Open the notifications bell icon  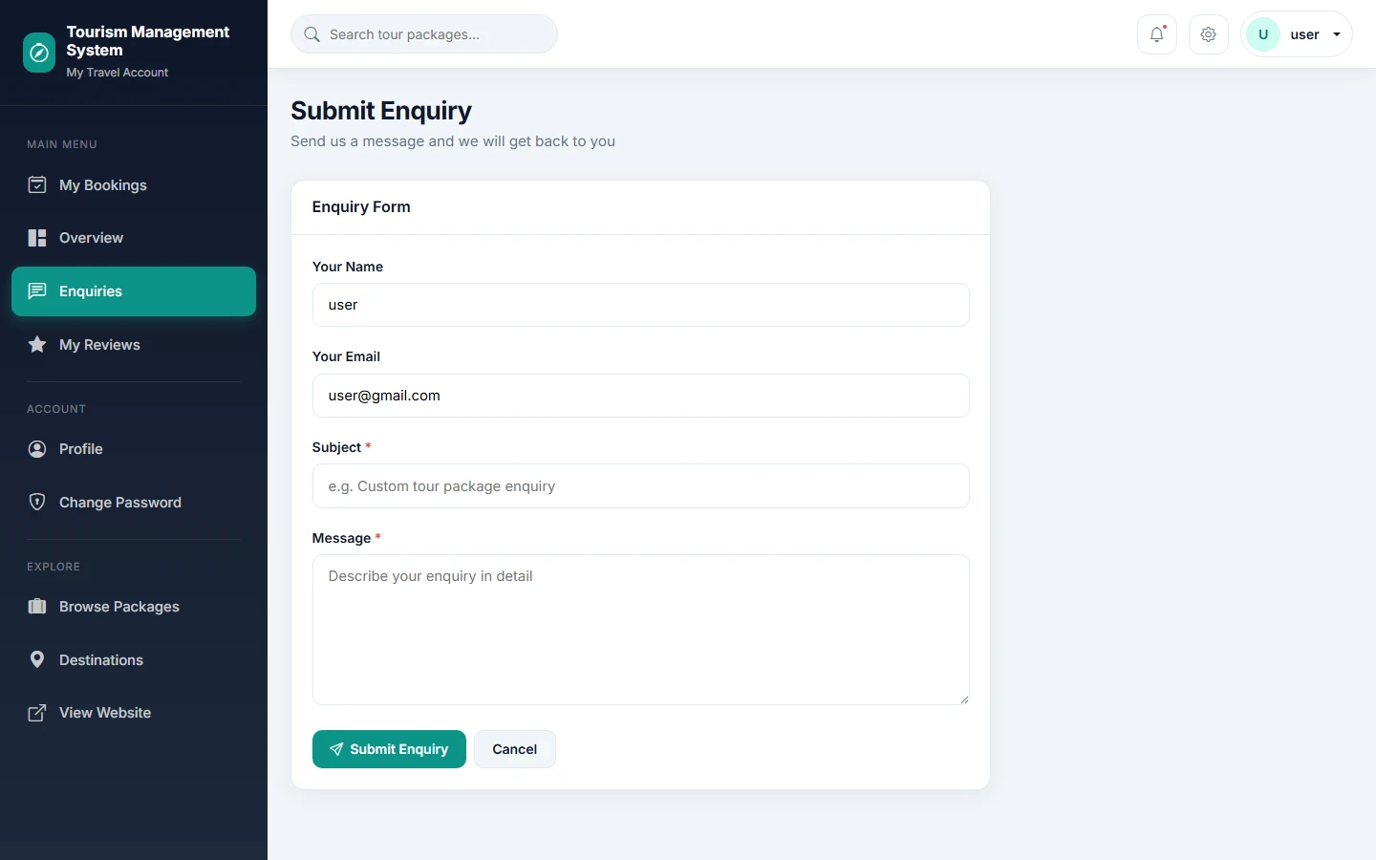pos(1157,34)
